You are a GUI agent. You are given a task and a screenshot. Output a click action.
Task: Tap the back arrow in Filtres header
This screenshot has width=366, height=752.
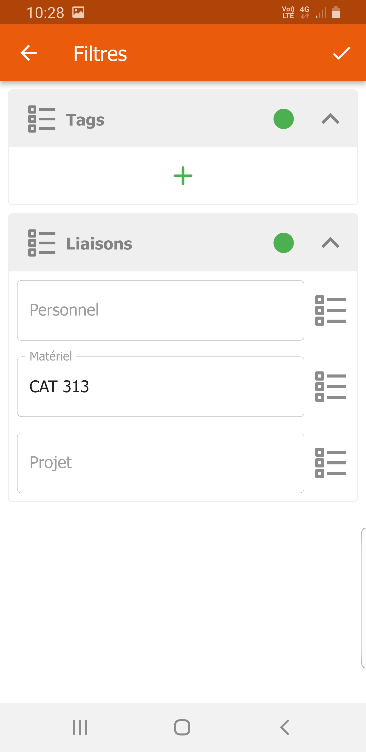tap(29, 53)
